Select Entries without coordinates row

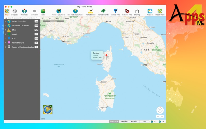[x=22, y=47]
